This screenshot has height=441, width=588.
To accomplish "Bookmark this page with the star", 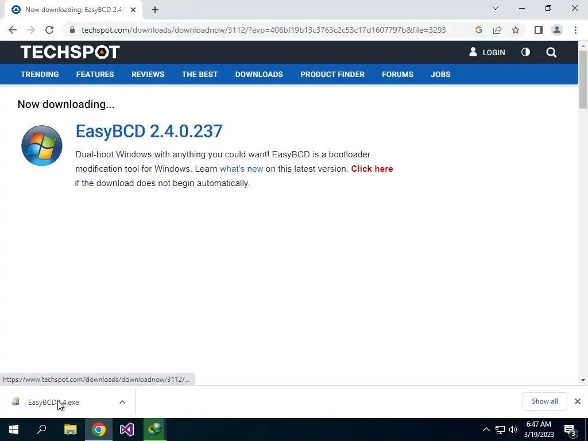I will click(516, 30).
